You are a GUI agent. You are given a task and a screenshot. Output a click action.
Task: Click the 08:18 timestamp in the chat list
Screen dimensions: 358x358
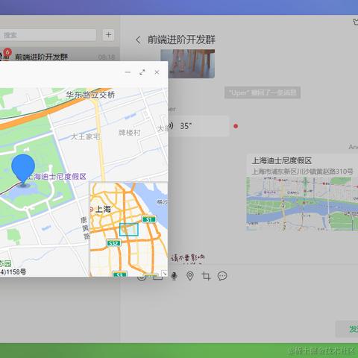pos(107,57)
